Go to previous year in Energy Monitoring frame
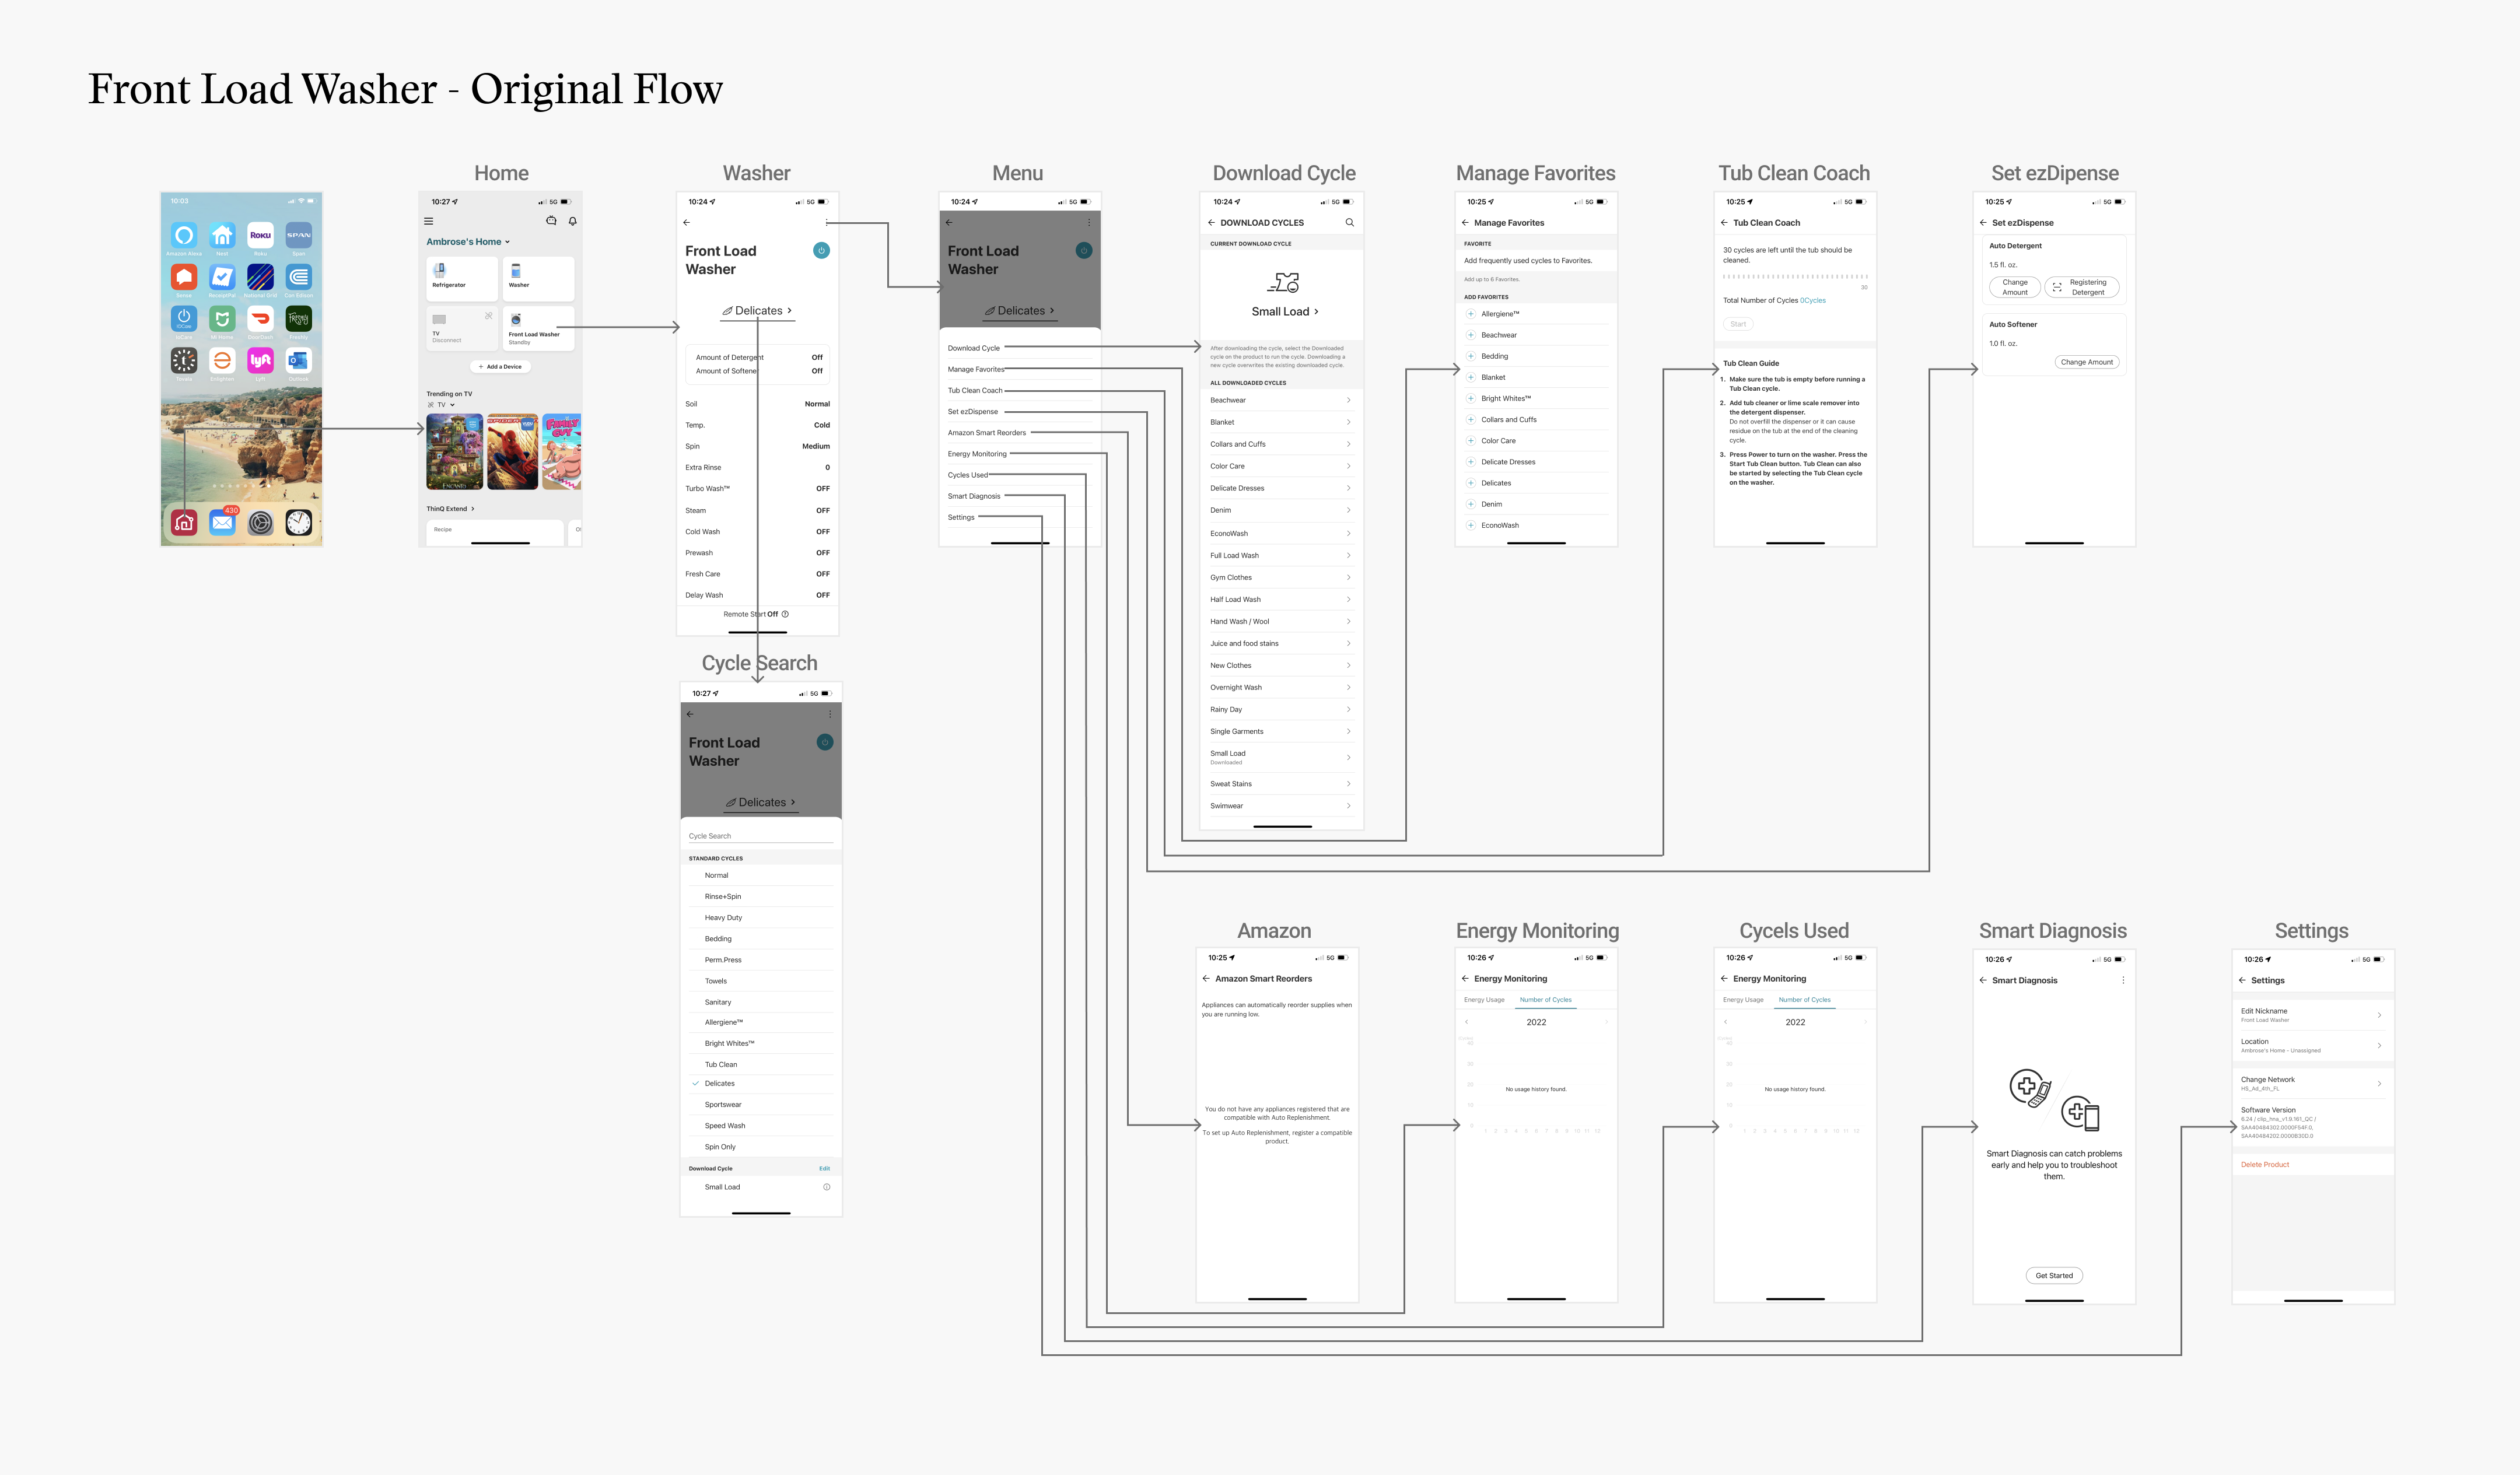 [x=1467, y=1022]
